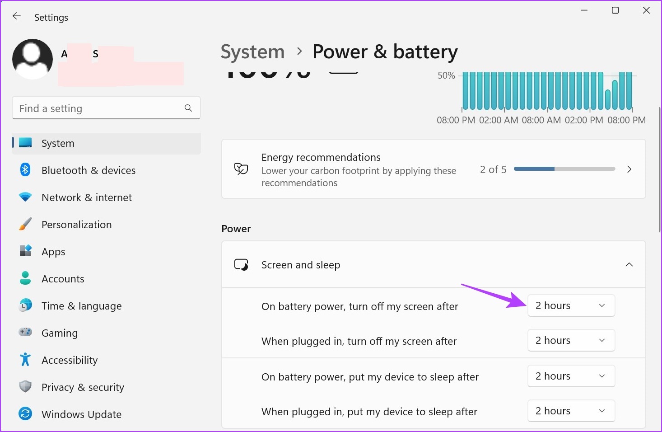Open Bluetooth & devices settings

106,170
